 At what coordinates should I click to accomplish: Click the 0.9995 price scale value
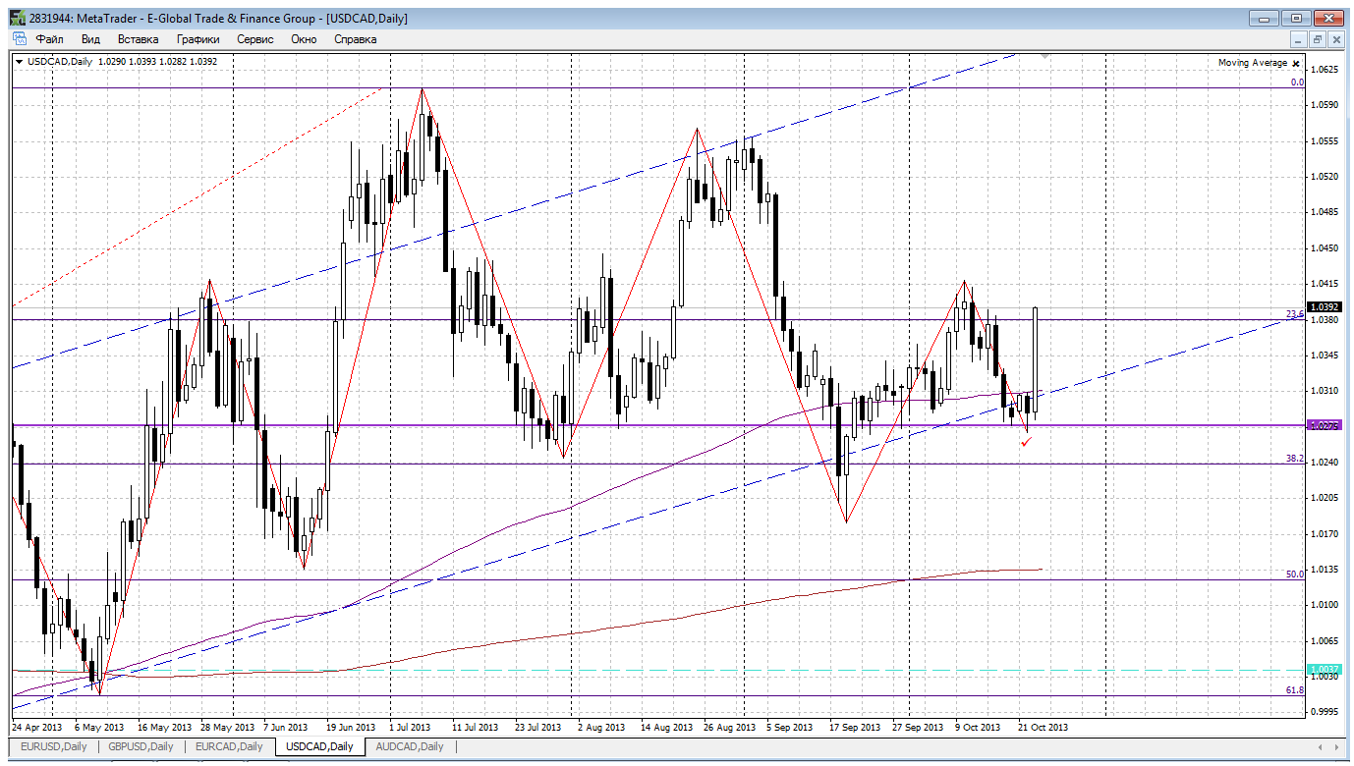click(x=1326, y=711)
